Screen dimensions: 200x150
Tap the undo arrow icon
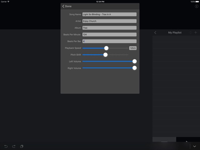[x=6, y=146]
